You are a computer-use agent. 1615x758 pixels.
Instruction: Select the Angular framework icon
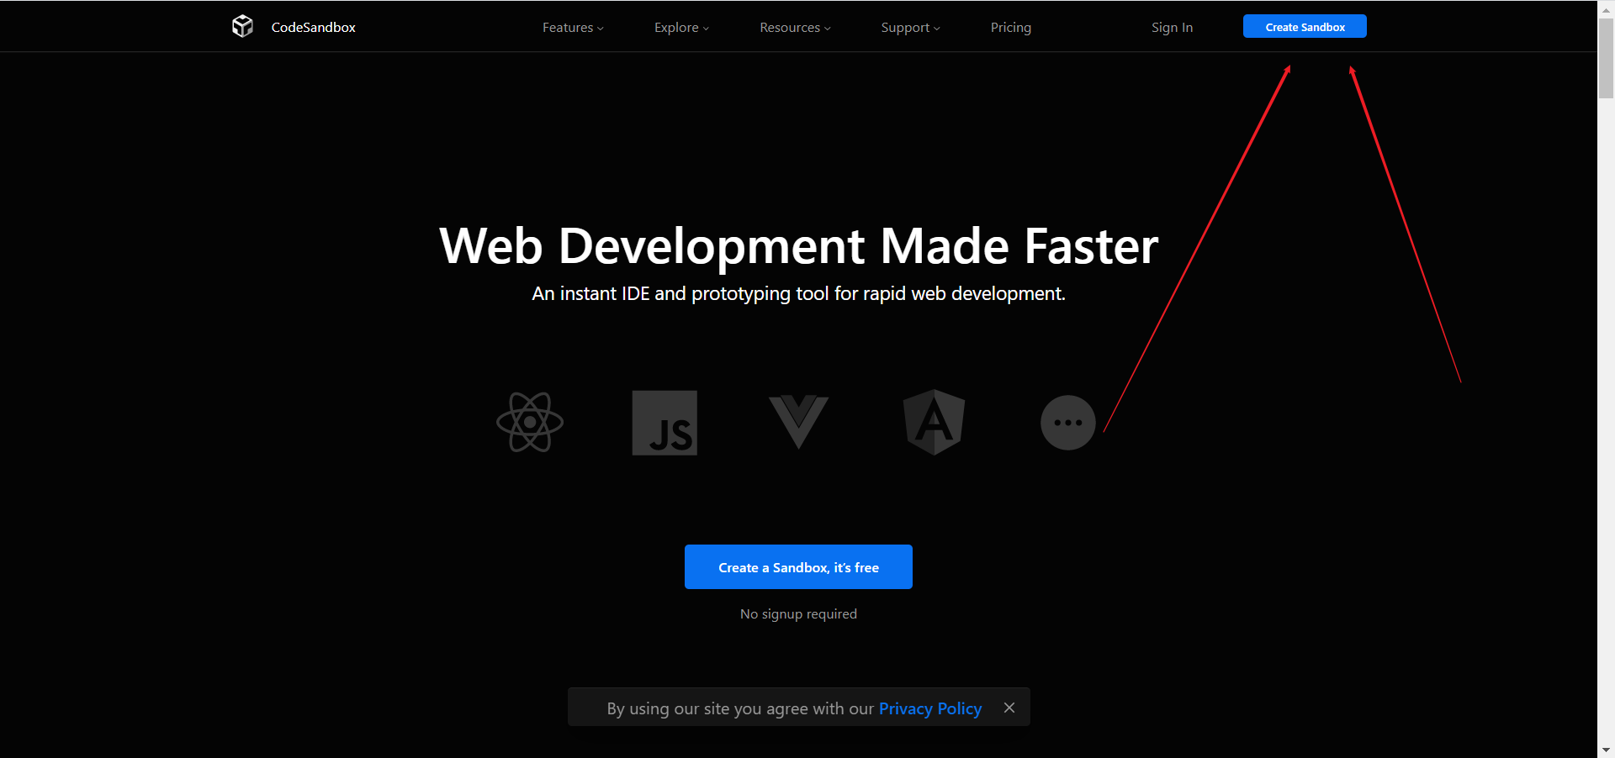point(934,422)
